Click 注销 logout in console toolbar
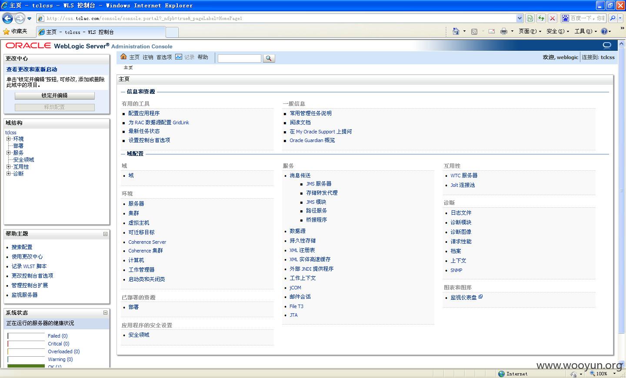This screenshot has width=626, height=378. tap(148, 57)
